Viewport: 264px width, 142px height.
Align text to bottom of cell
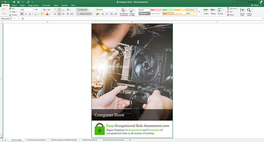point(63,10)
